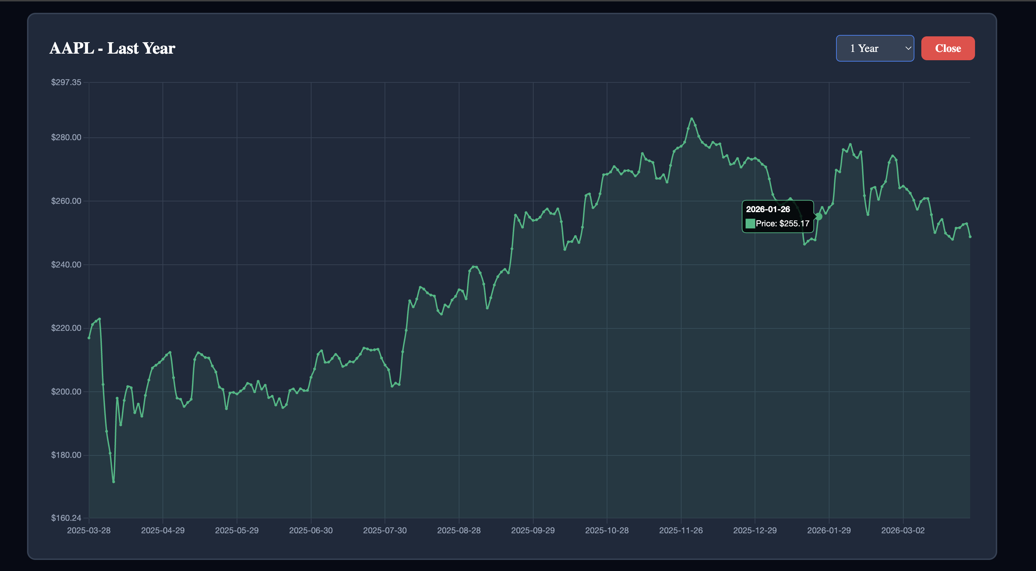Viewport: 1036px width, 571px height.
Task: Click the 2026-03-02 x-axis date label
Action: 903,530
